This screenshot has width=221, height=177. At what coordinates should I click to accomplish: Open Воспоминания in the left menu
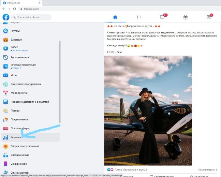tap(20, 58)
